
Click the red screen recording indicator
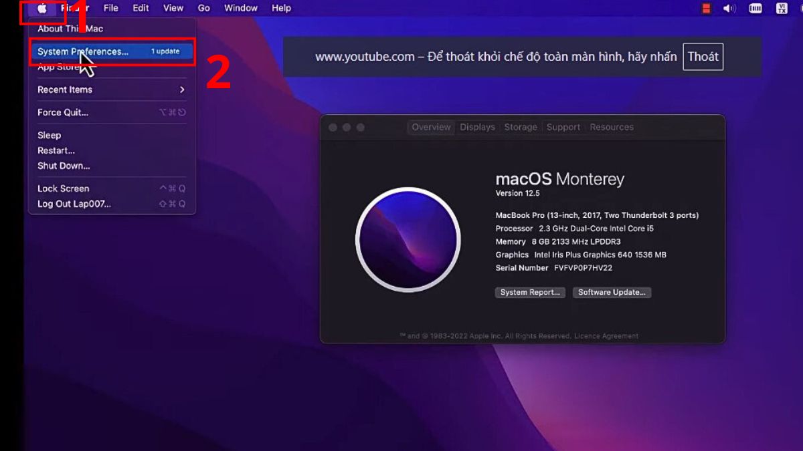(x=707, y=8)
